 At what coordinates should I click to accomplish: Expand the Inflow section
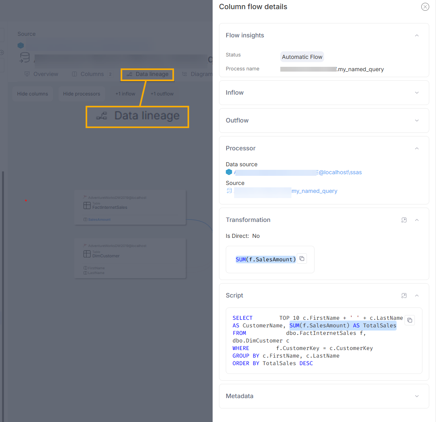(x=416, y=93)
